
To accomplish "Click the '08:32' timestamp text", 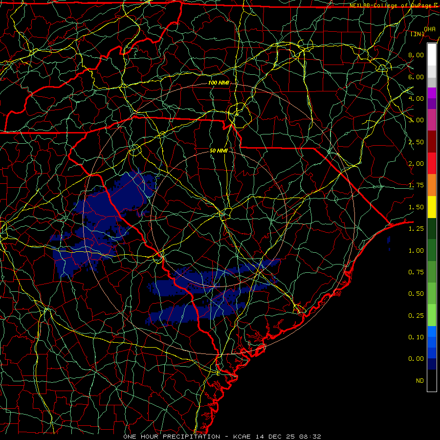I will pyautogui.click(x=310, y=437).
